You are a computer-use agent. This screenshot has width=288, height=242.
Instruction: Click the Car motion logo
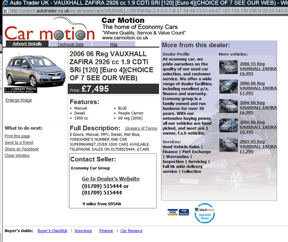(x=50, y=29)
